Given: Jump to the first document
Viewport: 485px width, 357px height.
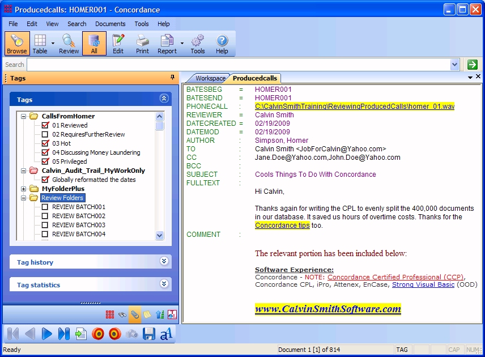Looking at the screenshot, I should [13, 334].
